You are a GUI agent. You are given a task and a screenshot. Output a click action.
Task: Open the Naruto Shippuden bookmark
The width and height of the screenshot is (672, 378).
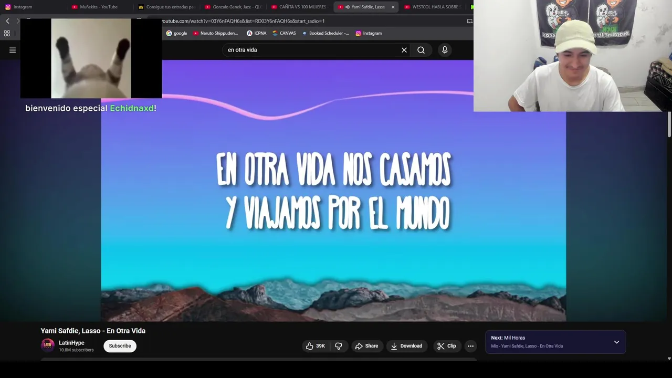click(216, 33)
